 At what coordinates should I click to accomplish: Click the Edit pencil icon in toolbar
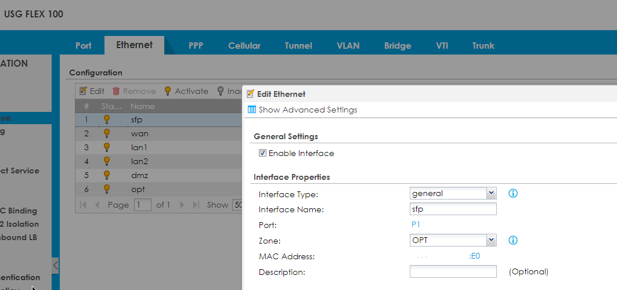click(x=84, y=91)
